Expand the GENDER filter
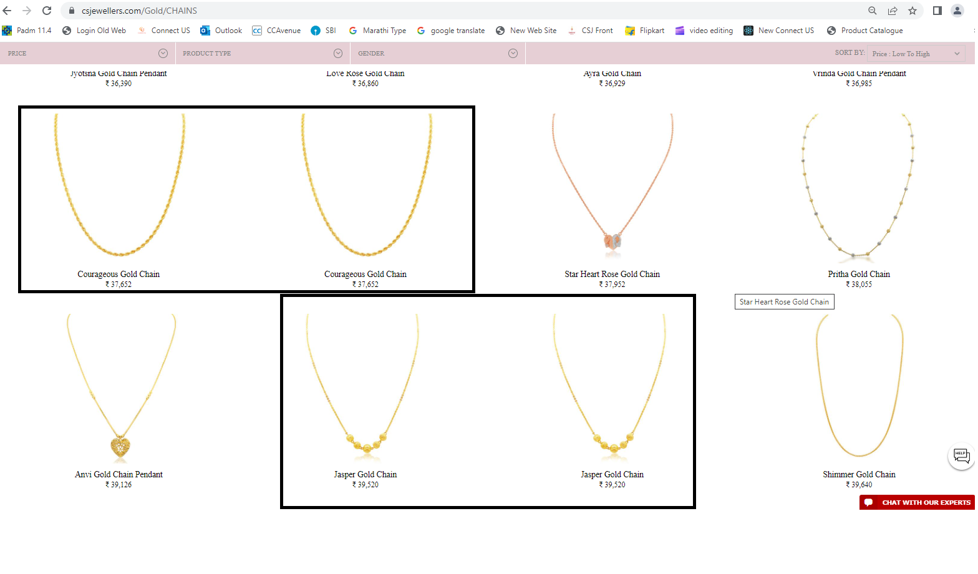 click(438, 54)
